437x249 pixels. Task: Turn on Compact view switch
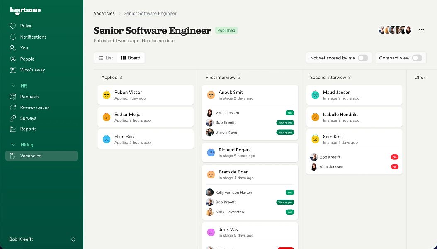(417, 58)
